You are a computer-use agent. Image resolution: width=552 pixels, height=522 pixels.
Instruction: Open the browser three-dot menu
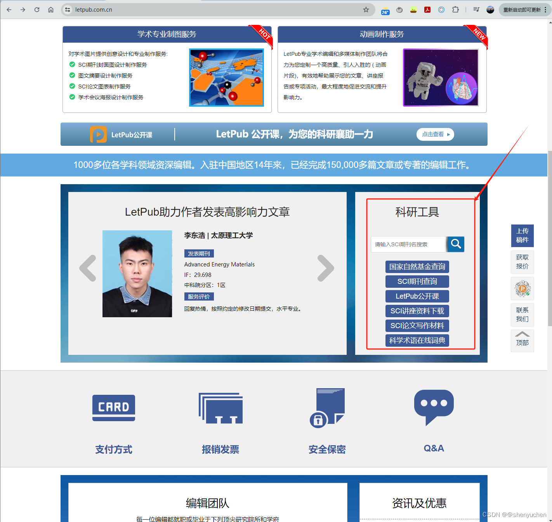(x=545, y=10)
